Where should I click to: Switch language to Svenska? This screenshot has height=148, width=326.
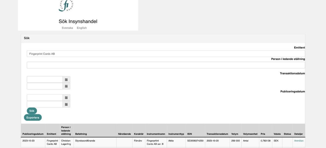(x=67, y=28)
